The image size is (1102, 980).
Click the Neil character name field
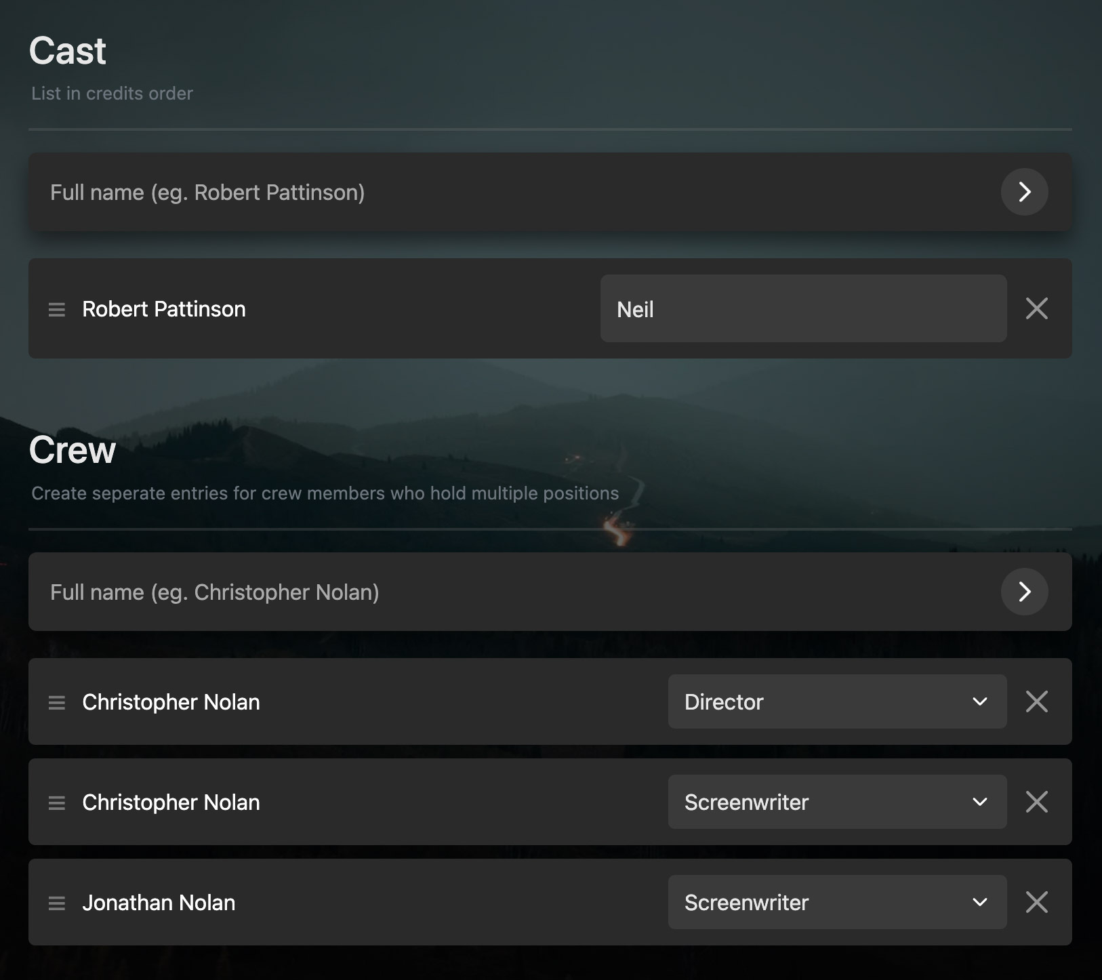click(x=803, y=308)
